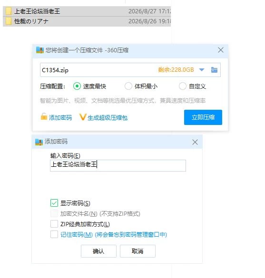Click the grey compression description text

coord(123,101)
